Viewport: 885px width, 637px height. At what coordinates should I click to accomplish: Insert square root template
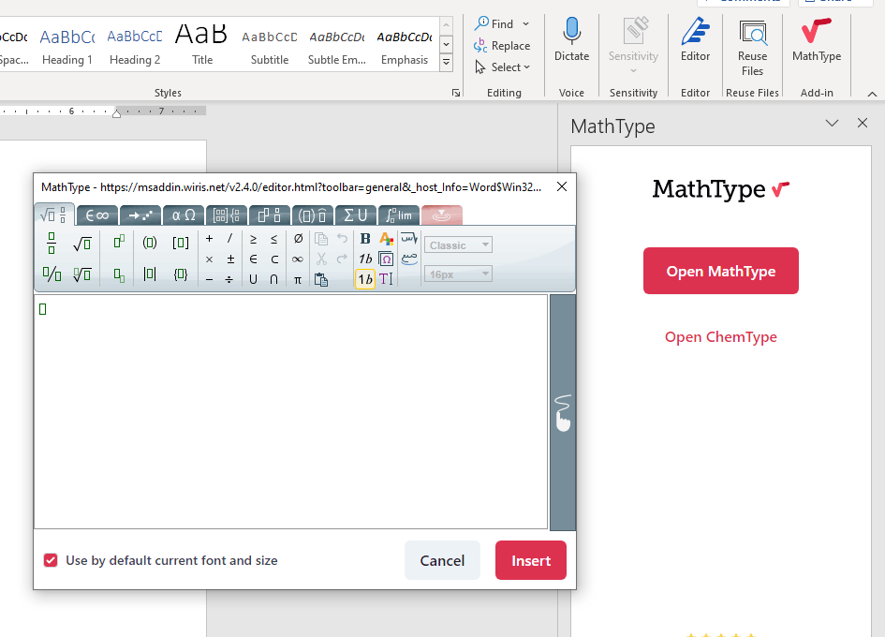click(x=82, y=244)
